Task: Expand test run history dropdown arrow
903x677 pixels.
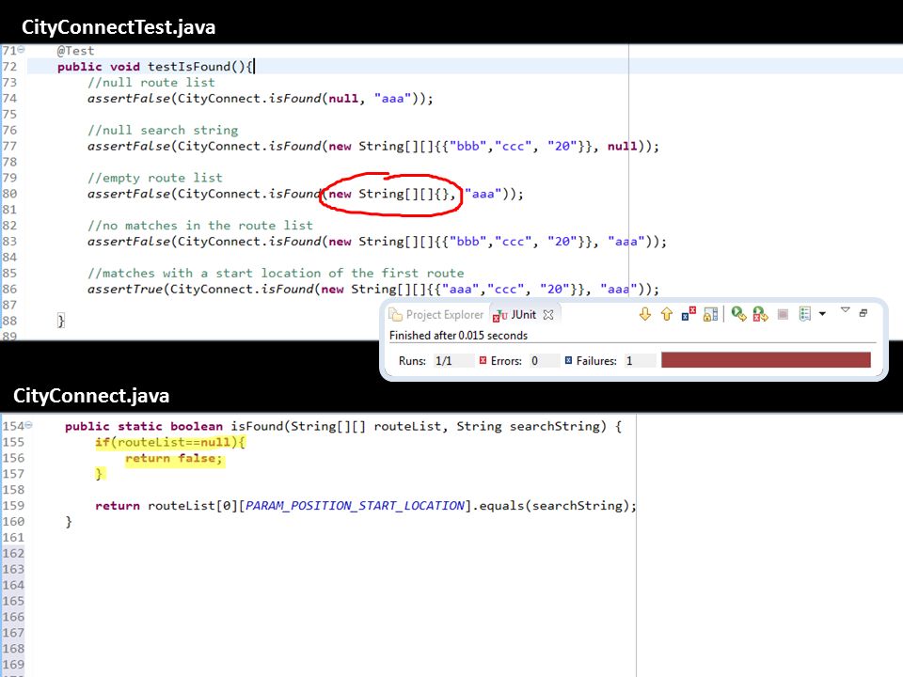Action: click(822, 314)
